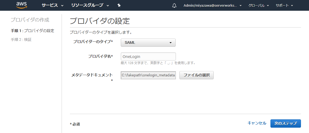The image size is (309, 133).
Task: Open the notifications bell icon
Action: [x=174, y=6]
